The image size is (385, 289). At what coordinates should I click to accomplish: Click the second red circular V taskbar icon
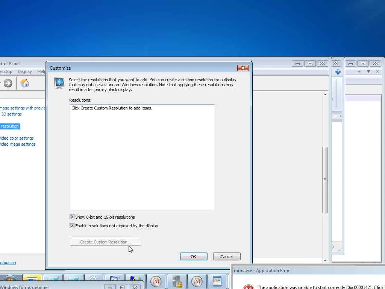point(197,281)
